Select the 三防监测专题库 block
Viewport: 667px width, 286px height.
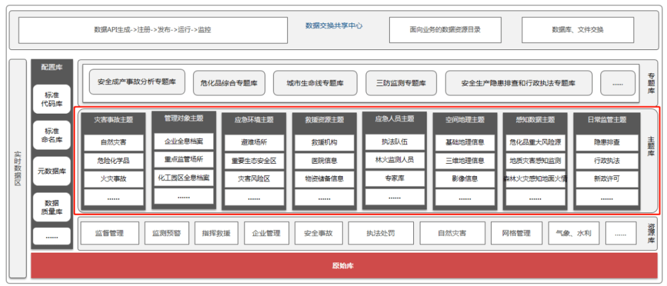(x=401, y=83)
